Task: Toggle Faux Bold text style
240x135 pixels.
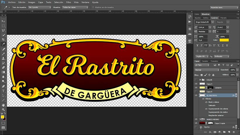Action: 198,45
